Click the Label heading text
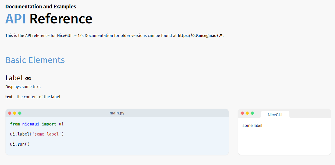Screen dimensions: 335x165 14,78
